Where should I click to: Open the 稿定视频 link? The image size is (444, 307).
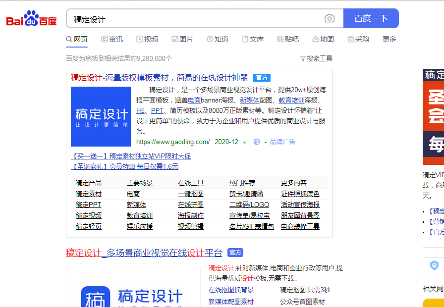(89, 215)
